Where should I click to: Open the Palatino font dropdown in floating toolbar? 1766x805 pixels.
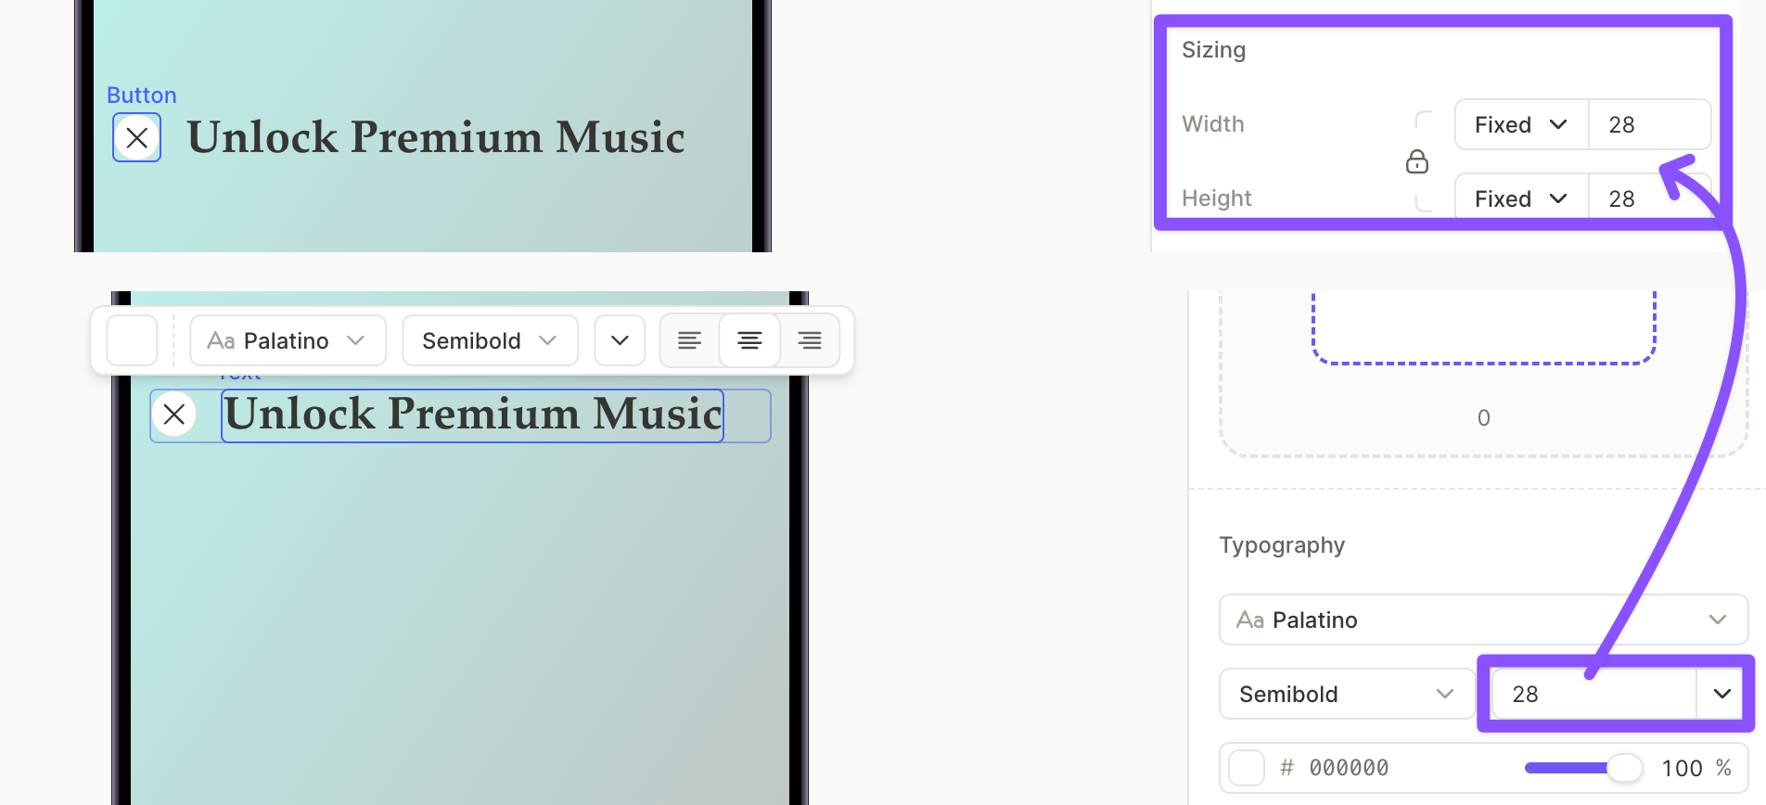(288, 340)
